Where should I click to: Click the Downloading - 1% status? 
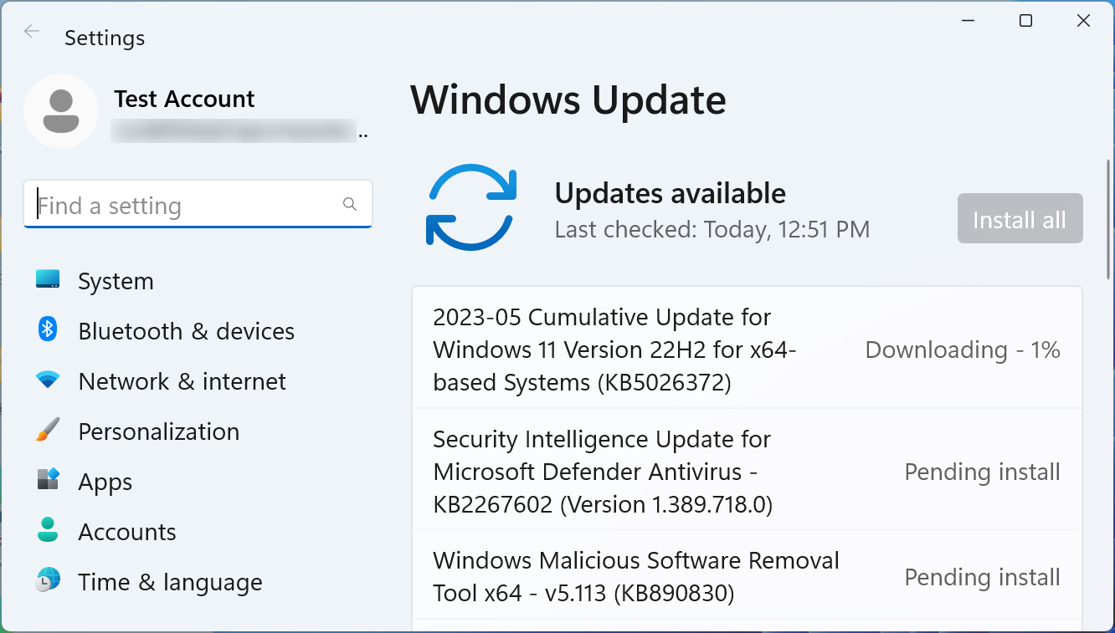[963, 350]
